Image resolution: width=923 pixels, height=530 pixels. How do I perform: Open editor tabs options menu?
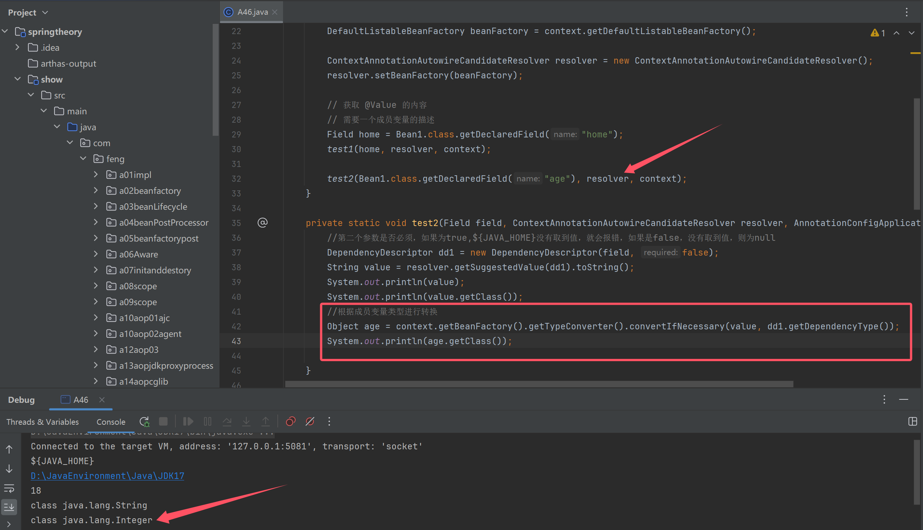click(907, 12)
